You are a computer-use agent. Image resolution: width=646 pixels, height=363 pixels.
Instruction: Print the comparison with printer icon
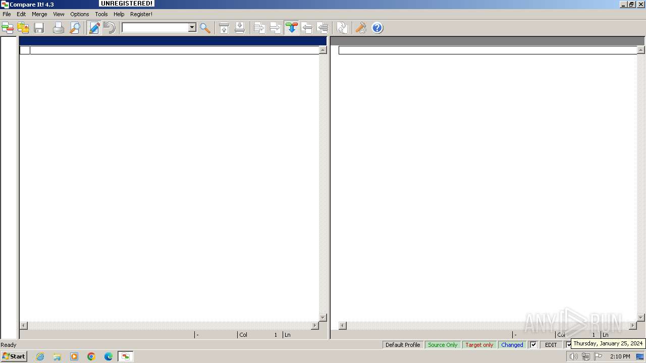point(59,28)
